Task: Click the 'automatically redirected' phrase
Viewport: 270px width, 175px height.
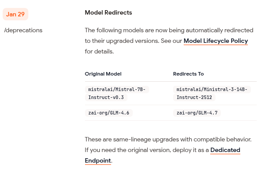Action: [220, 30]
